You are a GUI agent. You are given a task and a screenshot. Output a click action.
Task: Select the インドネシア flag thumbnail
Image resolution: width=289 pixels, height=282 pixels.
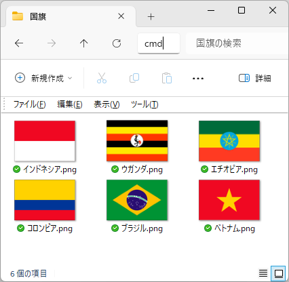pyautogui.click(x=45, y=141)
